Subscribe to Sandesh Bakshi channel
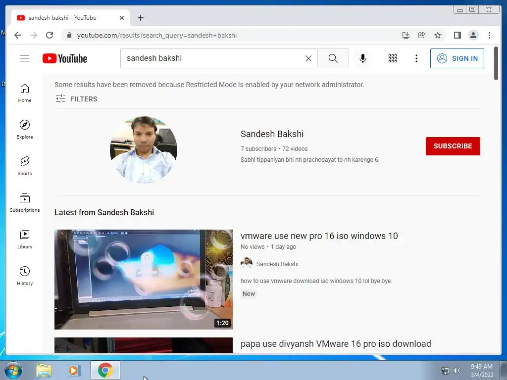The height and width of the screenshot is (380, 507). [453, 146]
